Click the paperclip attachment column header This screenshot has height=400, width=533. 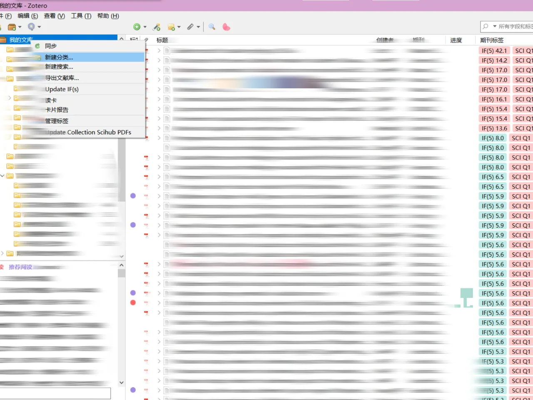146,40
